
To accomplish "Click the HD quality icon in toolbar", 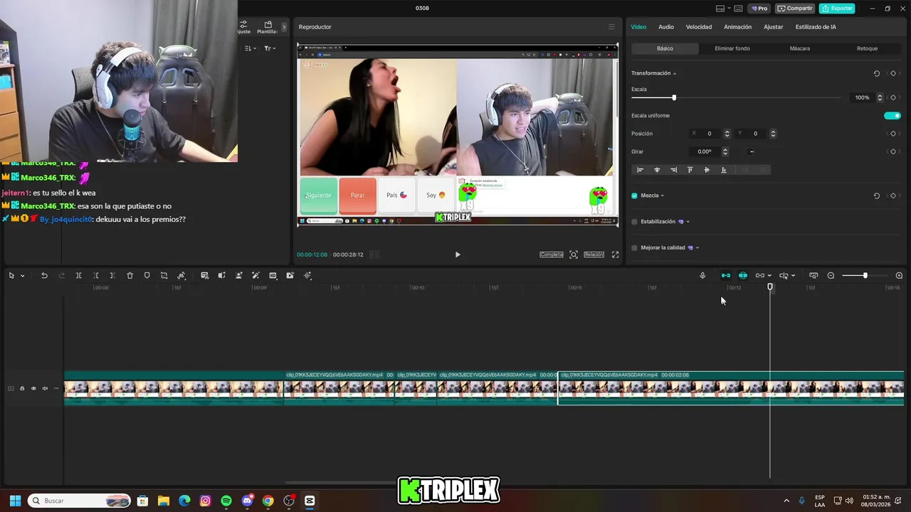I will 273,276.
